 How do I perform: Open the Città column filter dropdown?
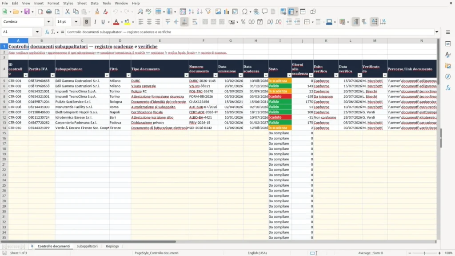pos(128,76)
